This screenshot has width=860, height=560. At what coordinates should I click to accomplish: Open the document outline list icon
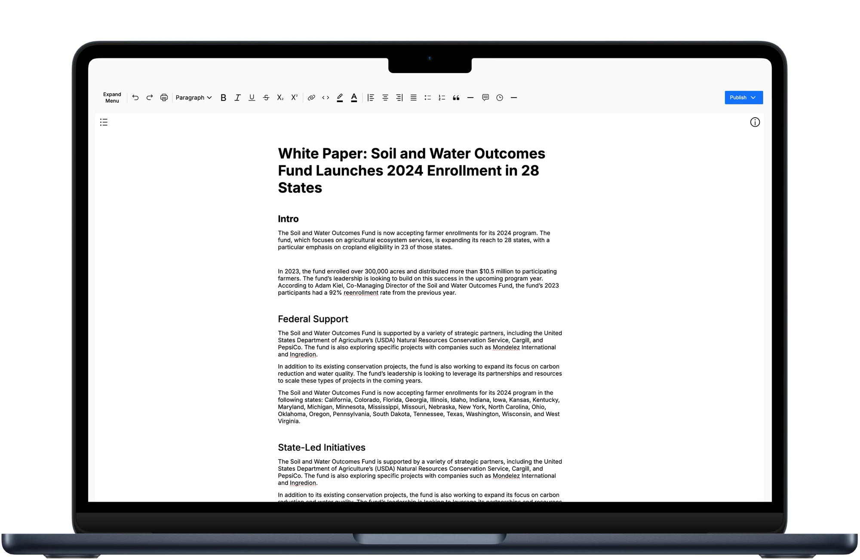point(104,122)
